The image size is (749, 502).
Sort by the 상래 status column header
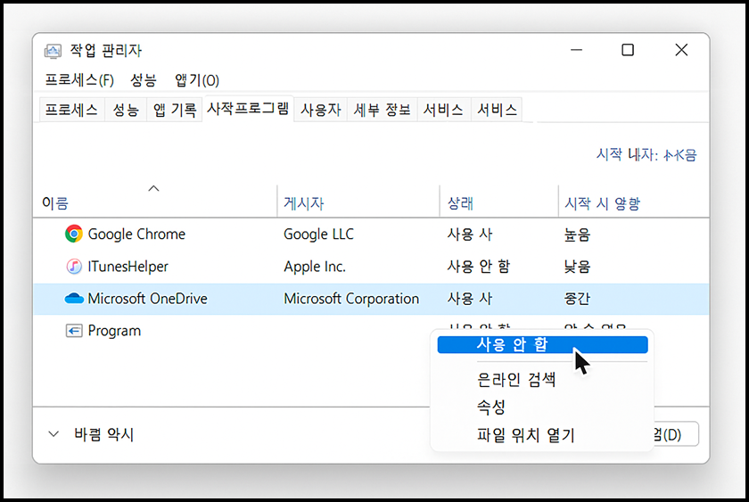pyautogui.click(x=460, y=203)
